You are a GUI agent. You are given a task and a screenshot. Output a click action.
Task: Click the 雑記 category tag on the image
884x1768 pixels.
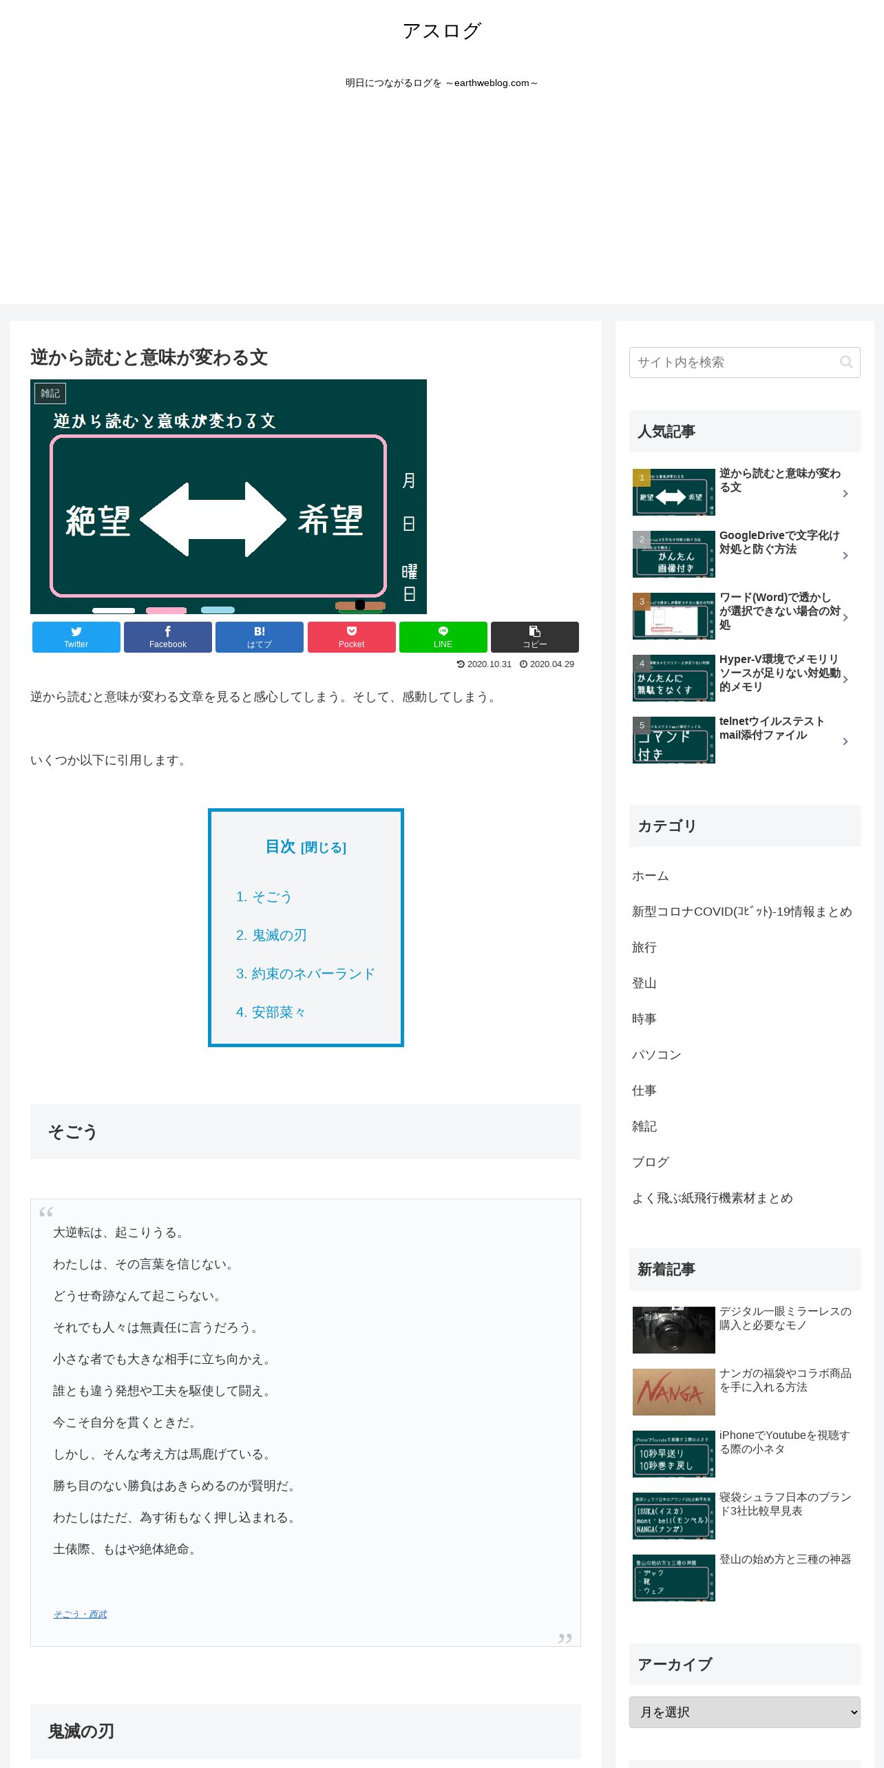tap(50, 393)
